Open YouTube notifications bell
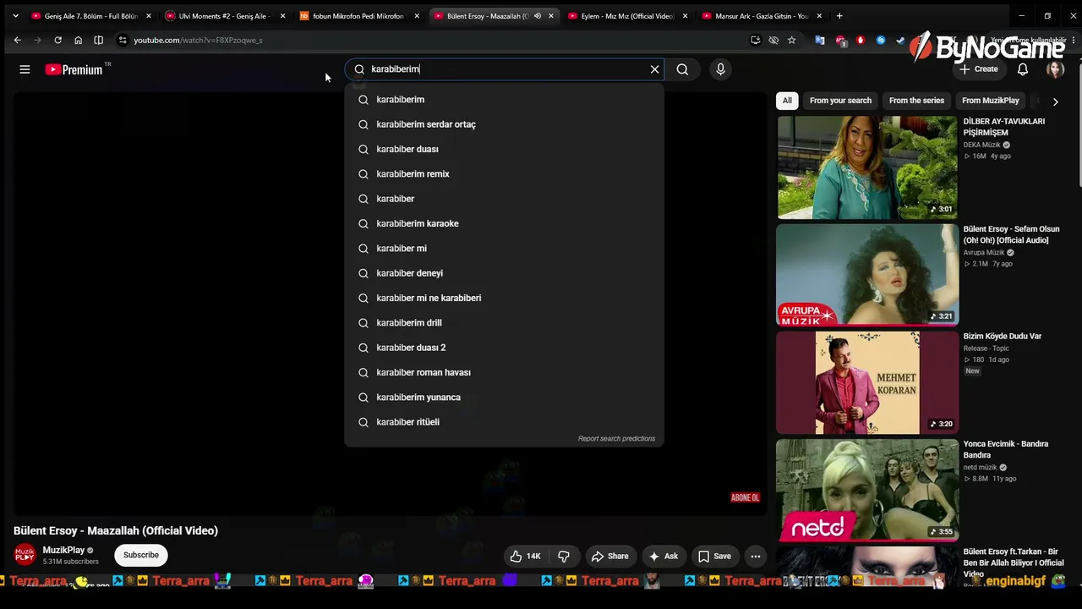The width and height of the screenshot is (1082, 609). [1023, 69]
